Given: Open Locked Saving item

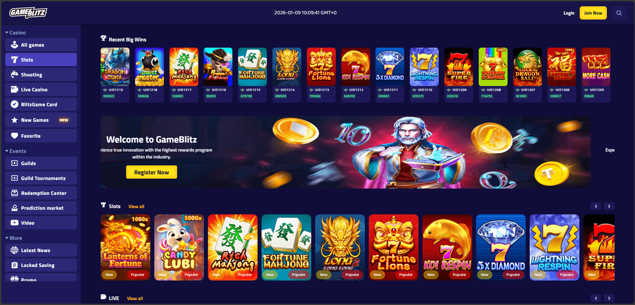Looking at the screenshot, I should click(41, 265).
